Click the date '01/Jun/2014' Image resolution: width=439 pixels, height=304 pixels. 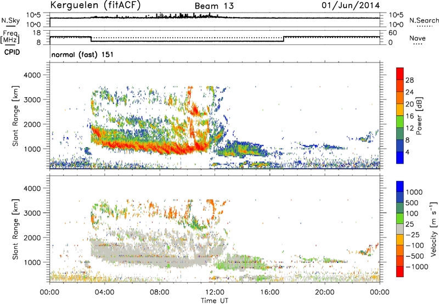click(x=351, y=5)
